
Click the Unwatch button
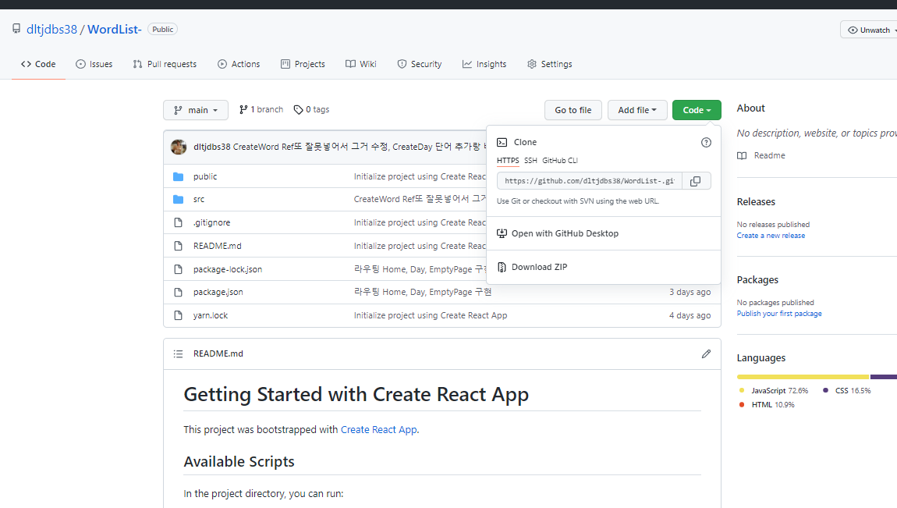pyautogui.click(x=869, y=30)
